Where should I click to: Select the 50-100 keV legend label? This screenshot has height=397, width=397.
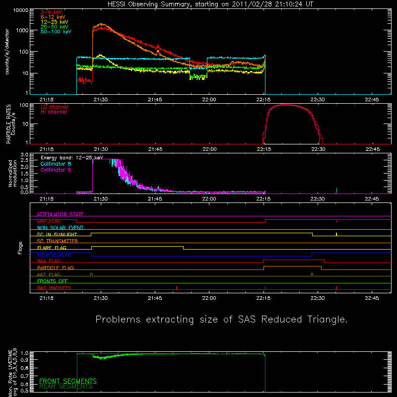(56, 31)
